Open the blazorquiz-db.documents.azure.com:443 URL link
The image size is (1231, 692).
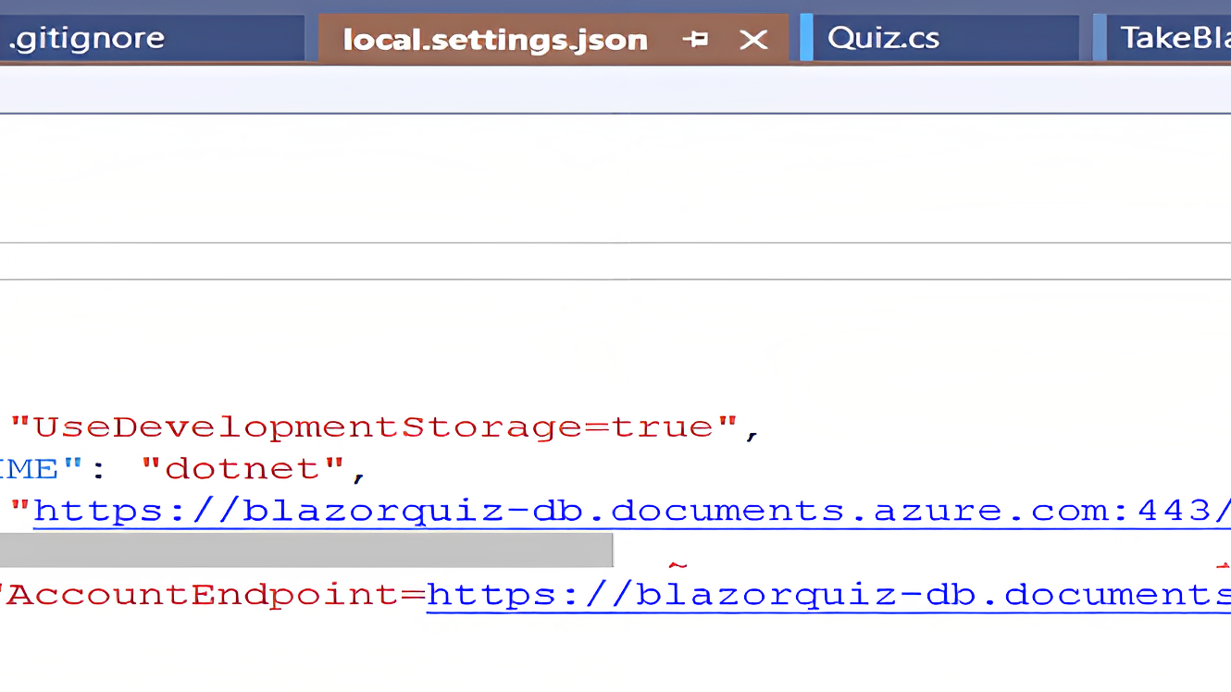pyautogui.click(x=632, y=512)
